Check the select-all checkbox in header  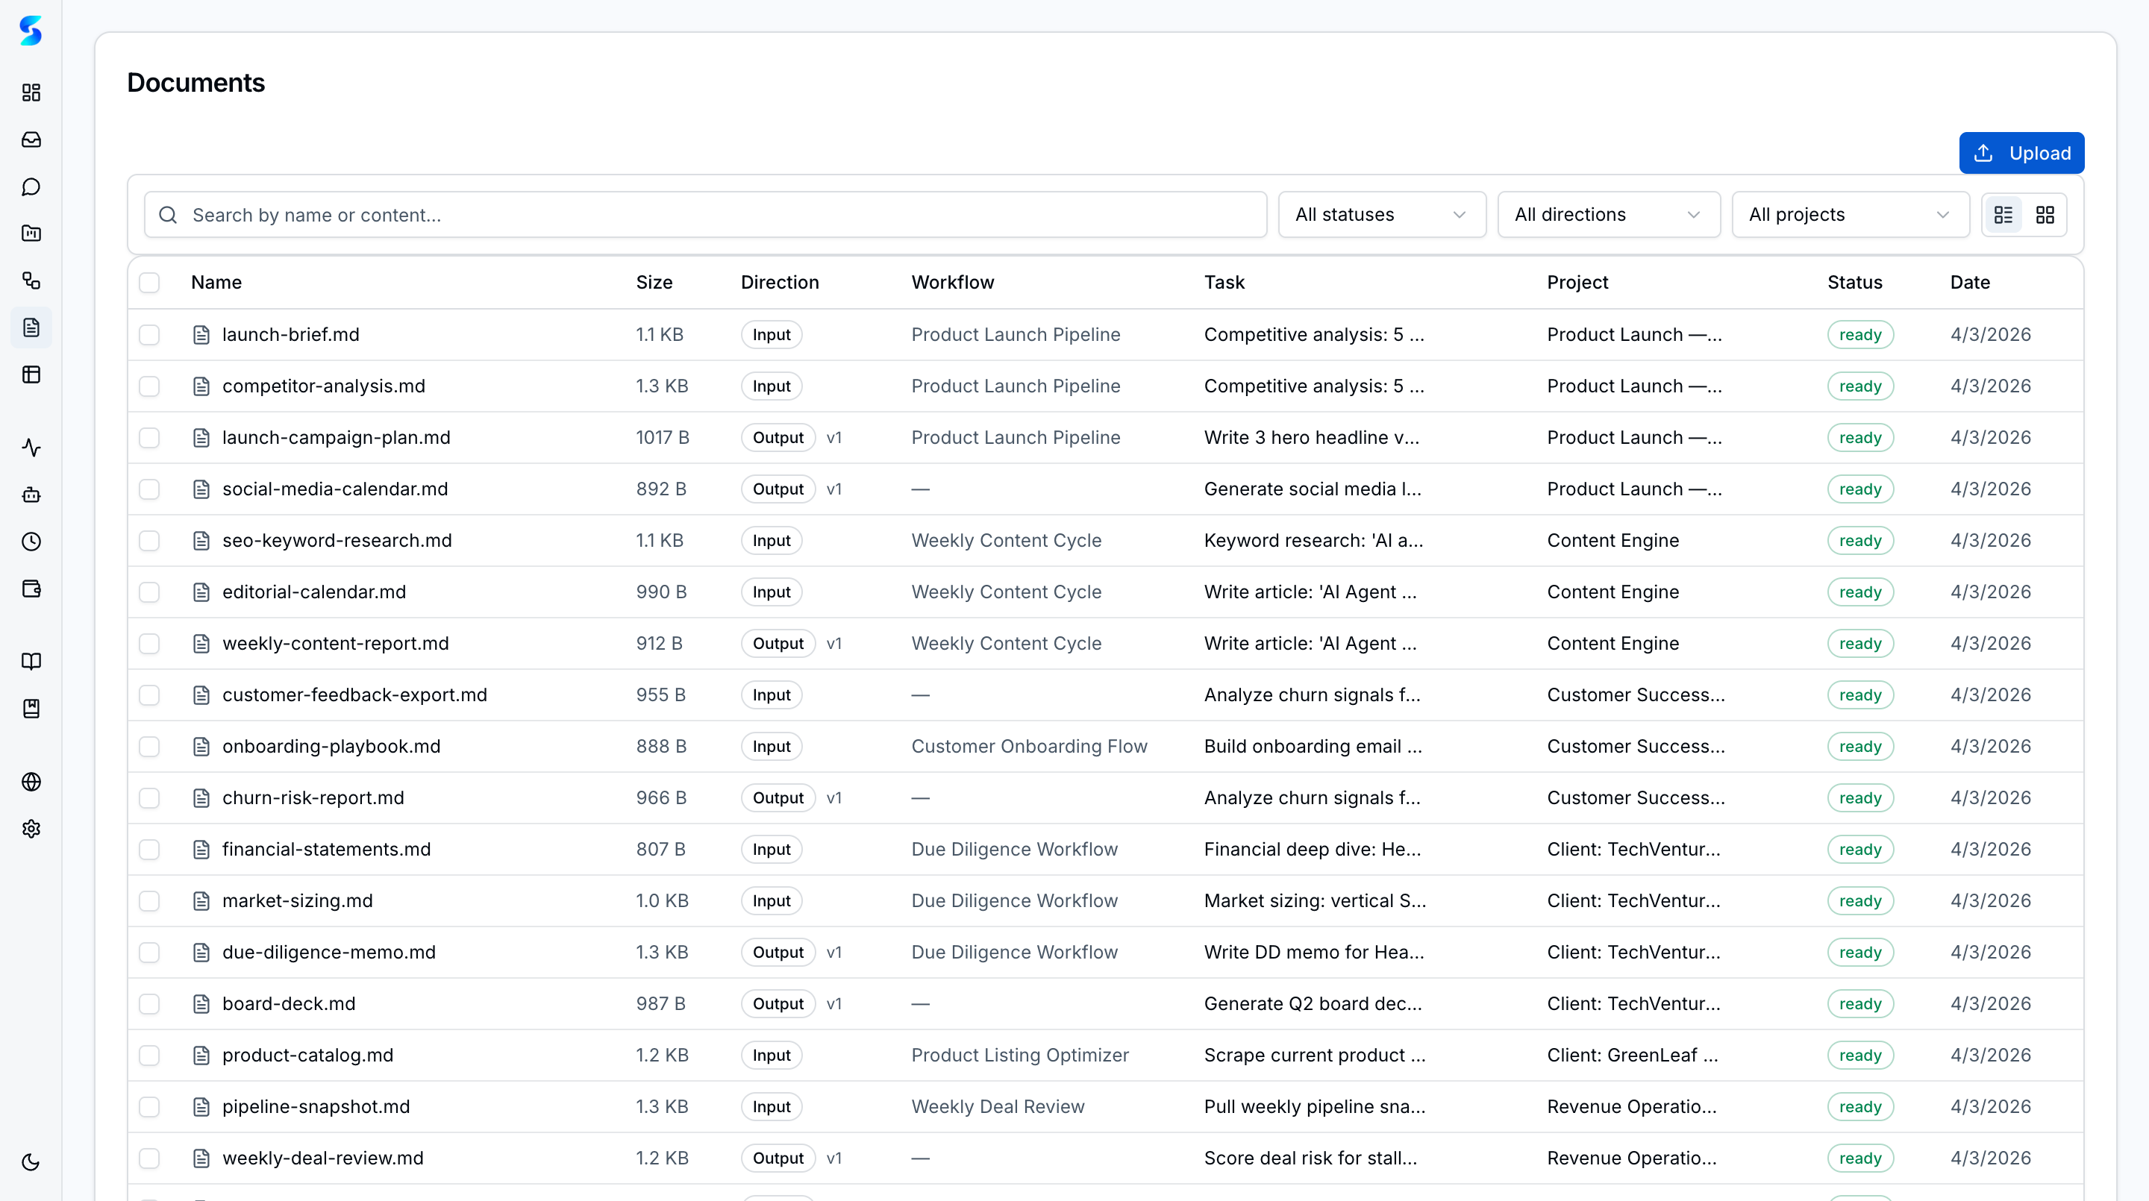[x=149, y=283]
